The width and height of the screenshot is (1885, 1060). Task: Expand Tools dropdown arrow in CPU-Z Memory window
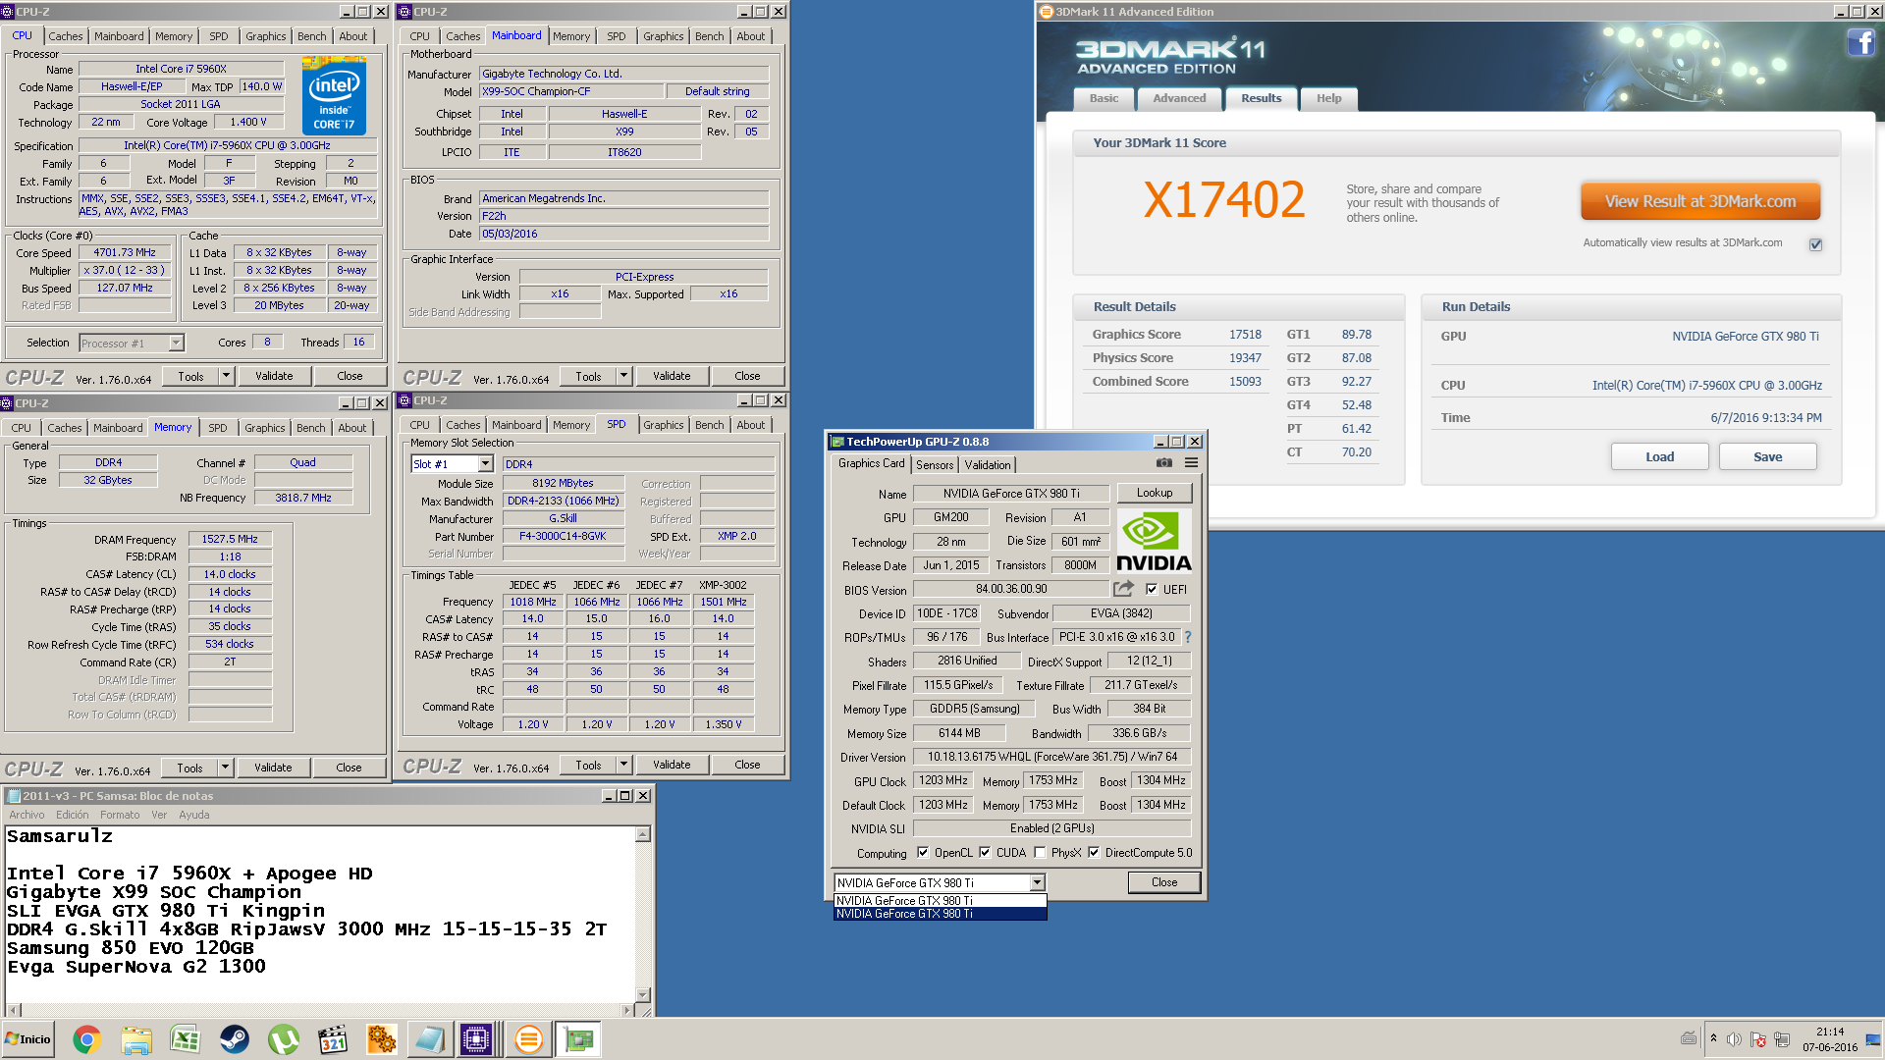(x=225, y=768)
